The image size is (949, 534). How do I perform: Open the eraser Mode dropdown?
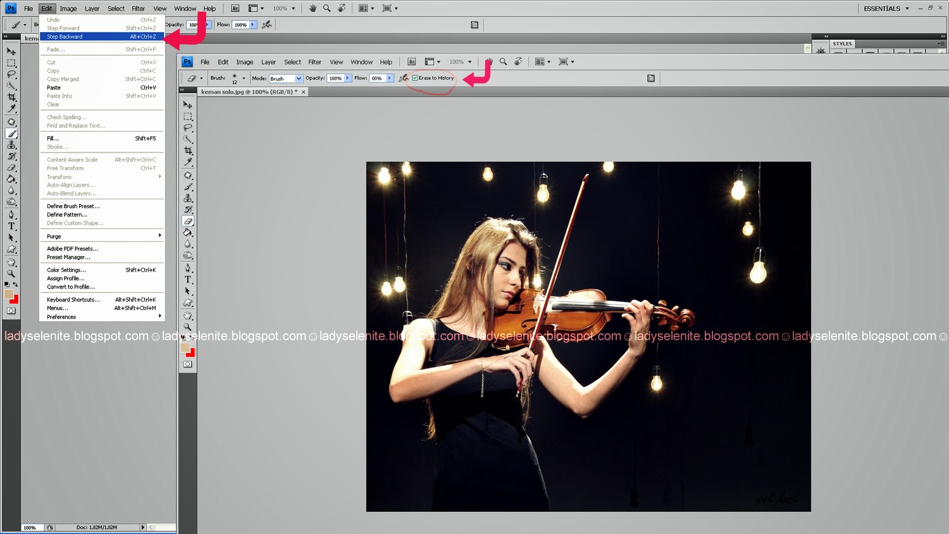(299, 78)
